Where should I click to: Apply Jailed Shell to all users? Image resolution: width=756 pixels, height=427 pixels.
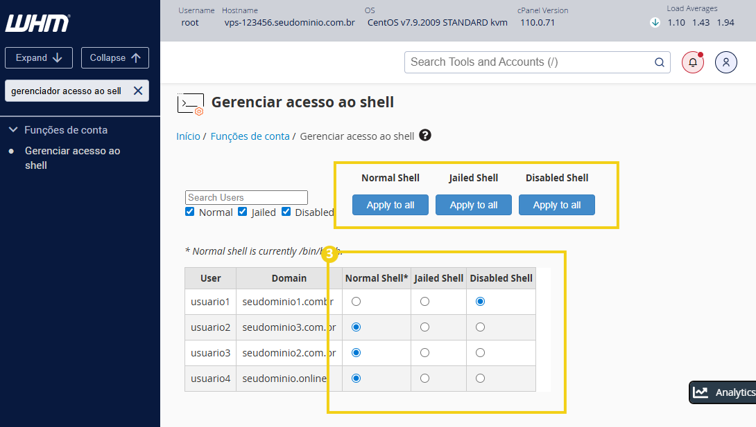pyautogui.click(x=474, y=205)
